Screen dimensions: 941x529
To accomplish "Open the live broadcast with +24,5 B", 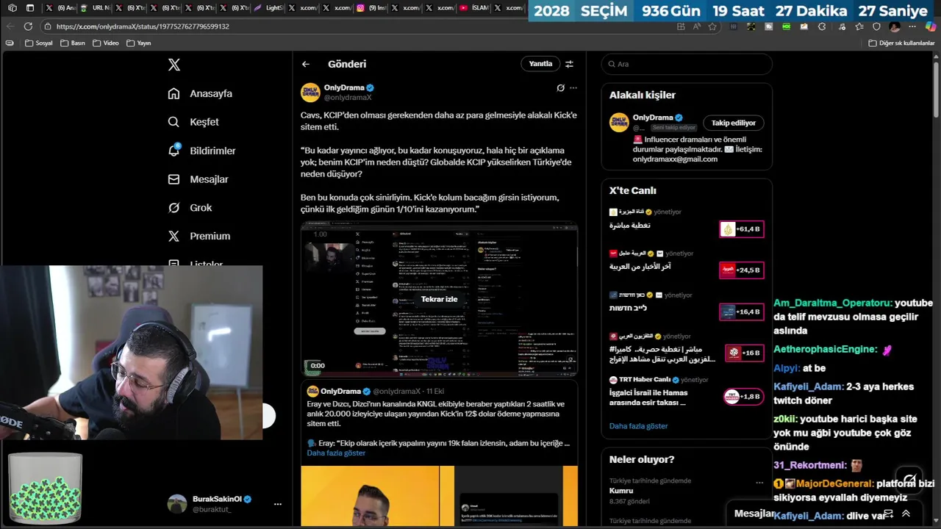I will [741, 270].
